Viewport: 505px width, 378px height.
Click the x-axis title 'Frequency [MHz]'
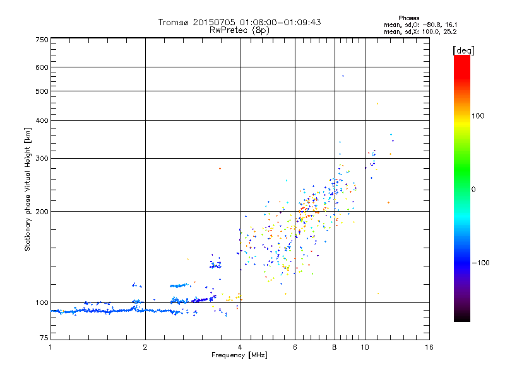coord(239,355)
